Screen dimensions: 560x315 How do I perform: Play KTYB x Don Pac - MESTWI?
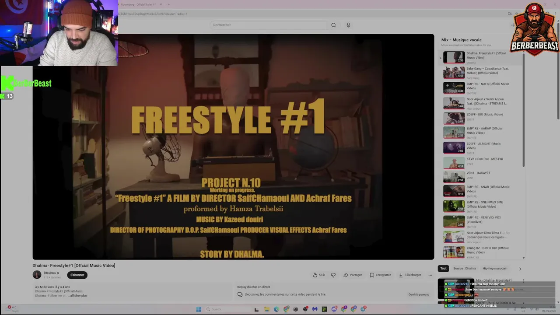[481, 162]
